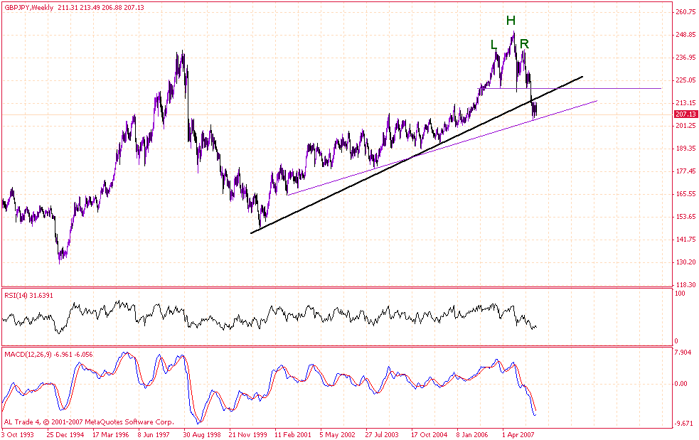This screenshot has width=699, height=440.
Task: Click the 17 Oct 2004 date label
Action: click(431, 432)
